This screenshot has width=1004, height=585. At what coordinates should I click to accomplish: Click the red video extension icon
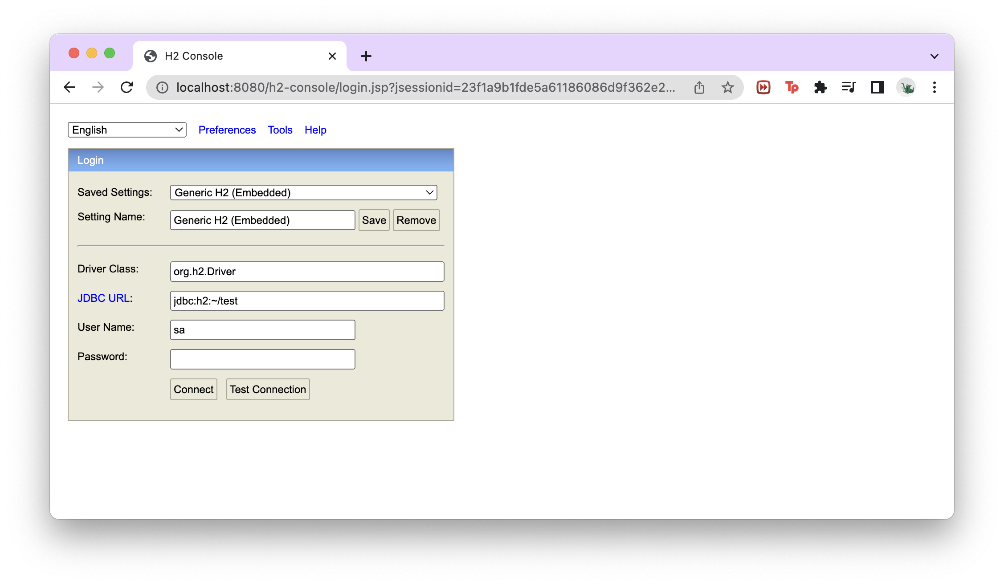(x=763, y=87)
